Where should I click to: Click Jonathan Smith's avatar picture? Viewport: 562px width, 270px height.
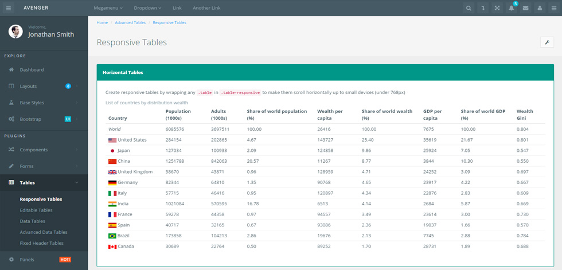(x=15, y=32)
